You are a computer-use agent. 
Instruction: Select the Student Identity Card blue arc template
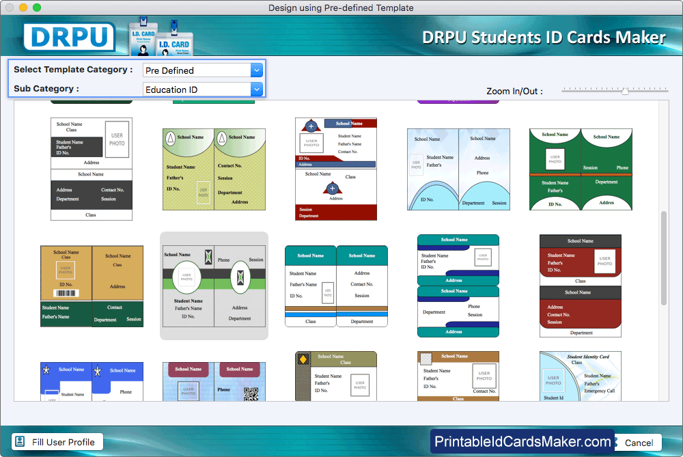tap(581, 376)
